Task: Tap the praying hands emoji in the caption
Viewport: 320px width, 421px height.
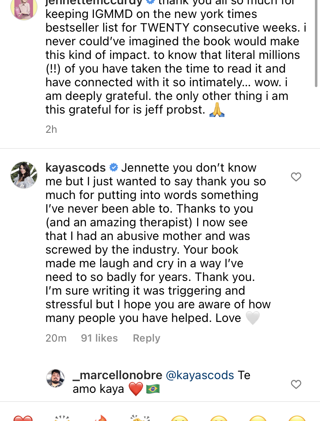Action: [x=217, y=110]
